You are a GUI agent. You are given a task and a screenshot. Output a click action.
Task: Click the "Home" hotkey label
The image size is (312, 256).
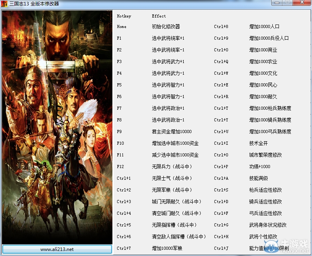[122, 27]
